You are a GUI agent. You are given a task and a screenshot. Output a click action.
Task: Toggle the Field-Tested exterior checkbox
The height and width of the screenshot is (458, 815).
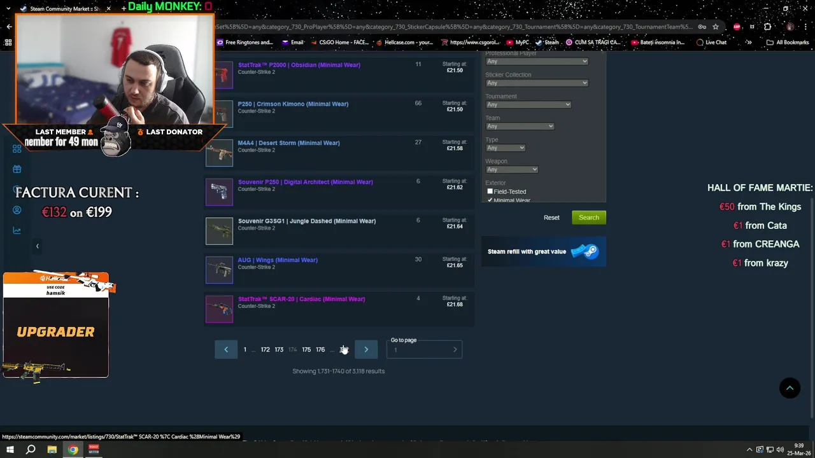[490, 191]
